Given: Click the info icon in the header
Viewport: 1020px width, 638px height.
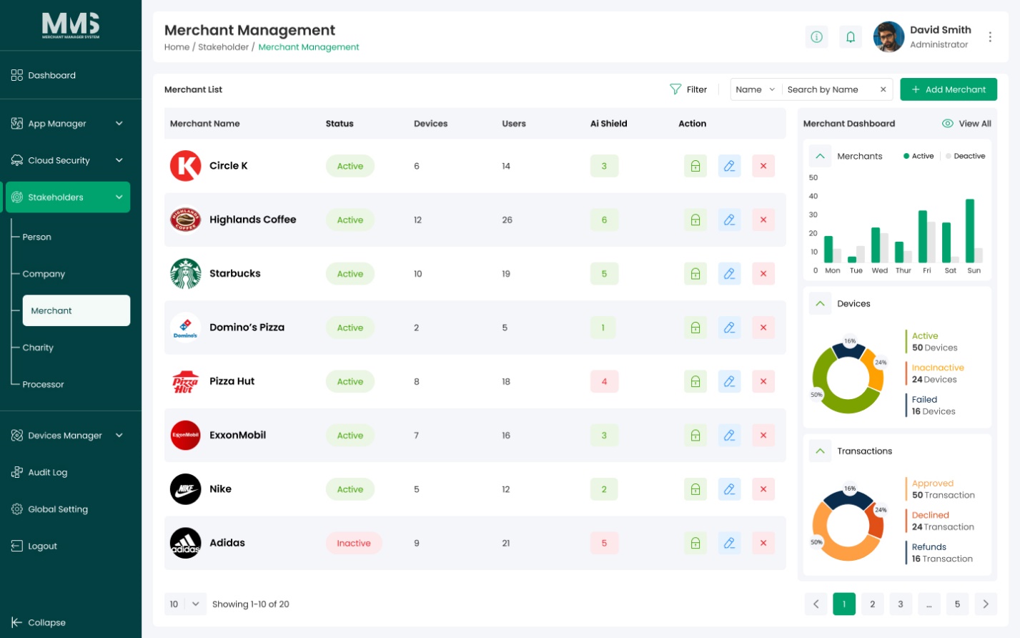Looking at the screenshot, I should coord(816,36).
